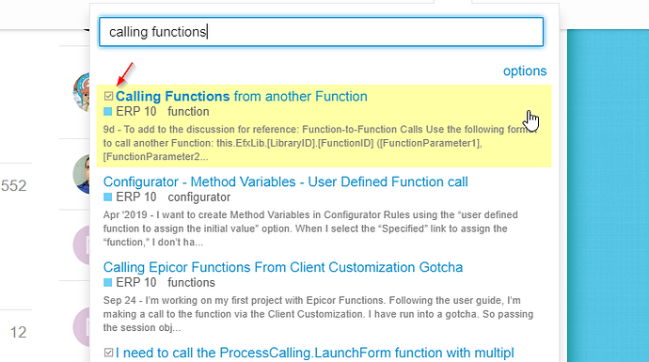Open 'Calling Epicor Functions From Client Customization Gotcha'
This screenshot has width=649, height=362.
coord(283,268)
